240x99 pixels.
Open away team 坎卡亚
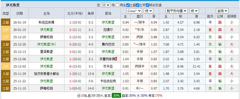[x=108, y=67]
